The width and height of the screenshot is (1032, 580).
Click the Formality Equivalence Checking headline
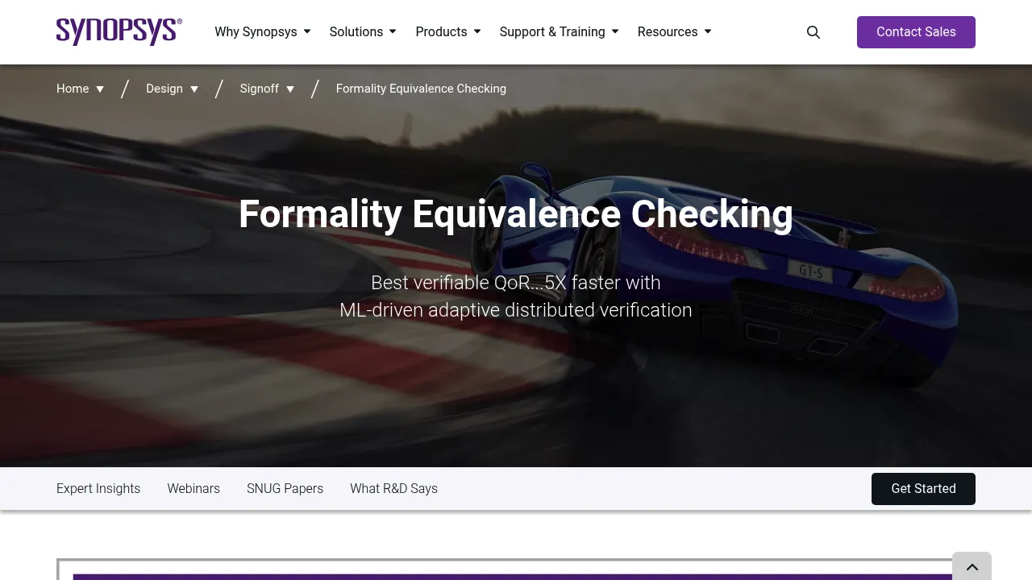pyautogui.click(x=516, y=214)
